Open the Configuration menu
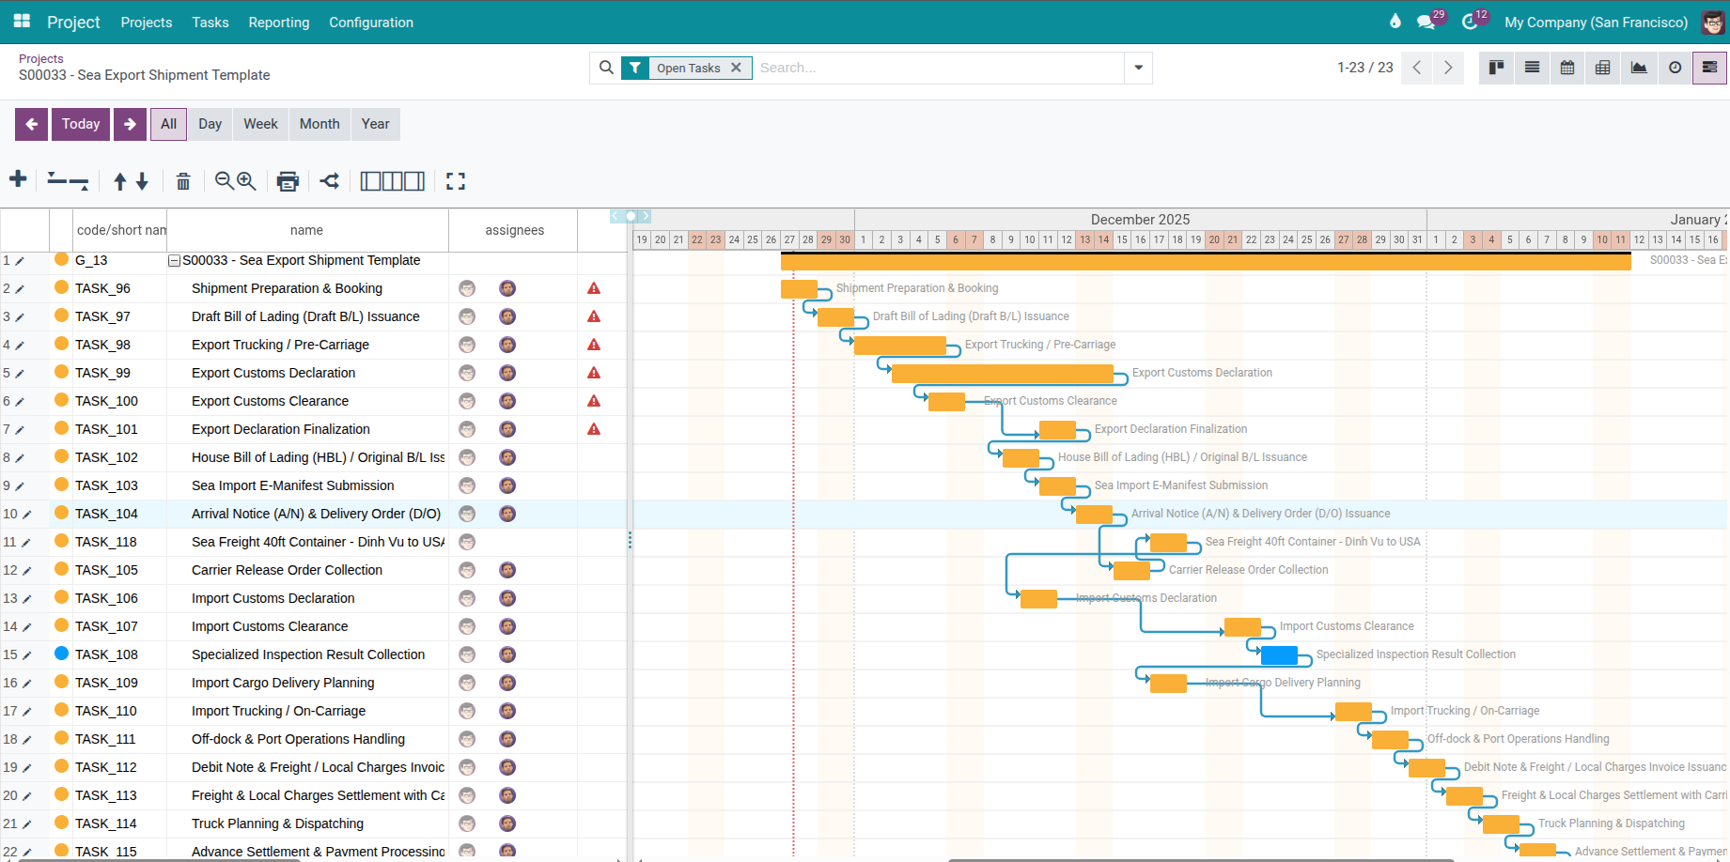The image size is (1730, 862). click(370, 22)
